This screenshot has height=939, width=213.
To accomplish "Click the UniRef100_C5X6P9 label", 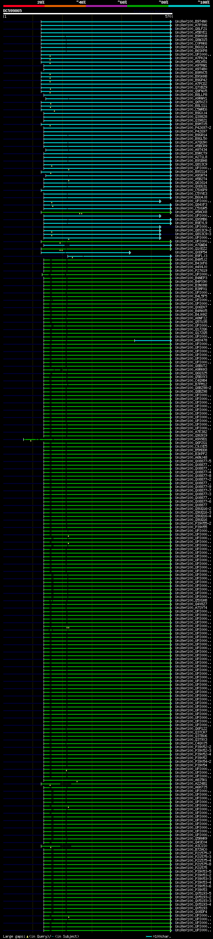I will pyautogui.click(x=191, y=190).
